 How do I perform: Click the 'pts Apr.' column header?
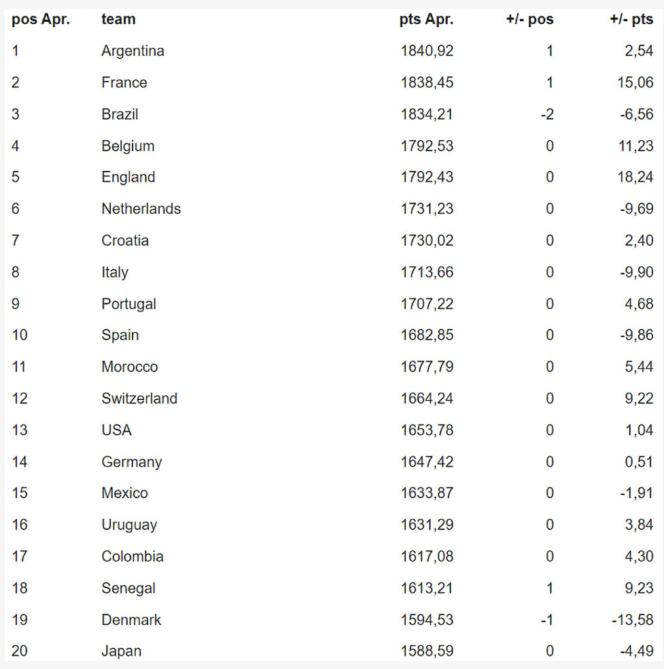tap(427, 20)
